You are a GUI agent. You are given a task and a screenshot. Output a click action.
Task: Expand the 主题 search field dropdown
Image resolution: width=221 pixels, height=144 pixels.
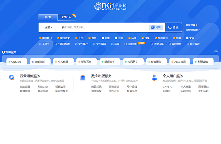[x=49, y=27]
